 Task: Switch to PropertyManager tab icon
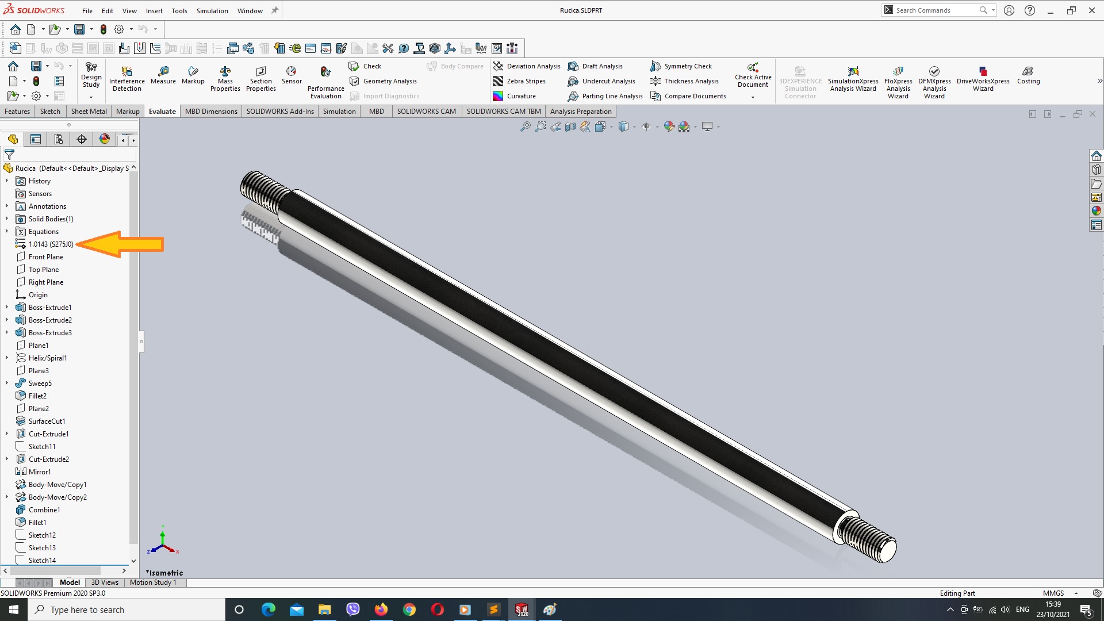click(x=36, y=139)
